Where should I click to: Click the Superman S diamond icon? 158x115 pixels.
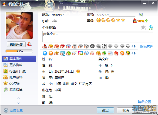point(128,46)
